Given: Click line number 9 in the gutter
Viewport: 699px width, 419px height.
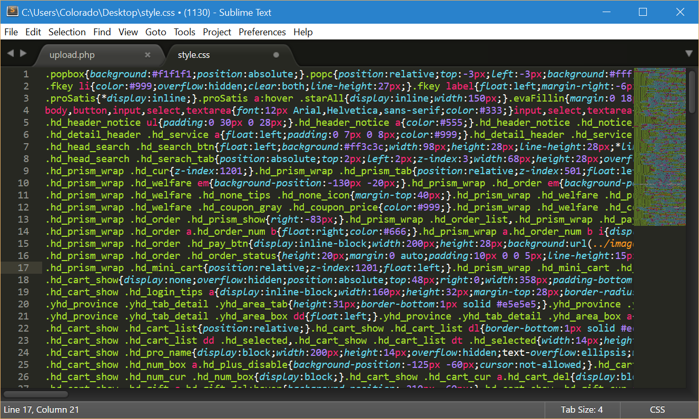Looking at the screenshot, I should pos(26,171).
